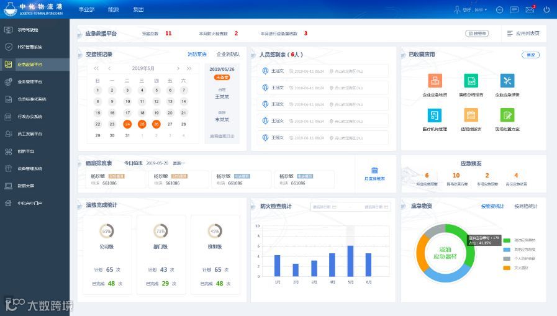
Task: Go to previous year with << arrow
Action: click(x=96, y=68)
